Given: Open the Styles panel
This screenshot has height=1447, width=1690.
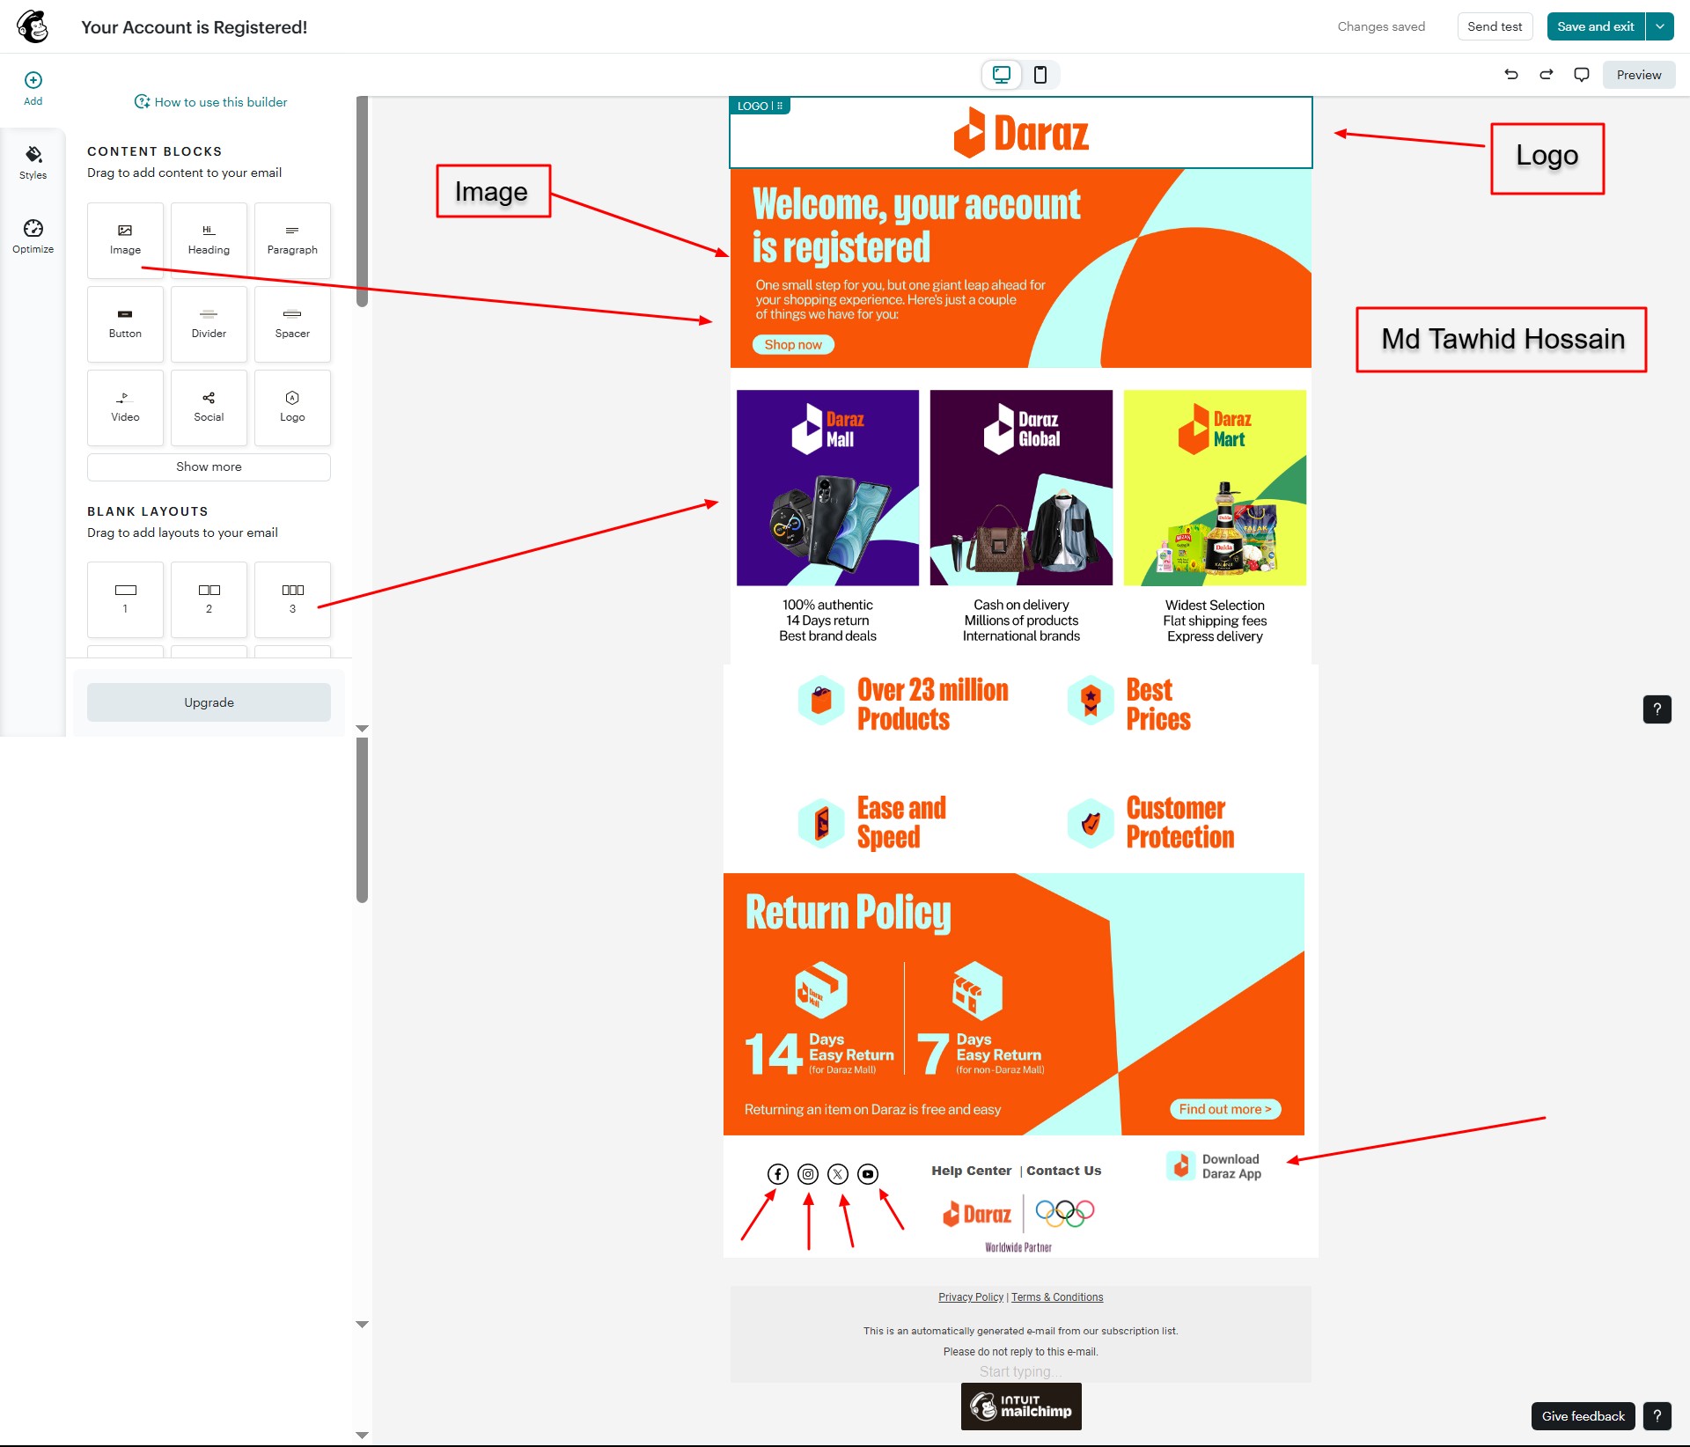Looking at the screenshot, I should 33,162.
